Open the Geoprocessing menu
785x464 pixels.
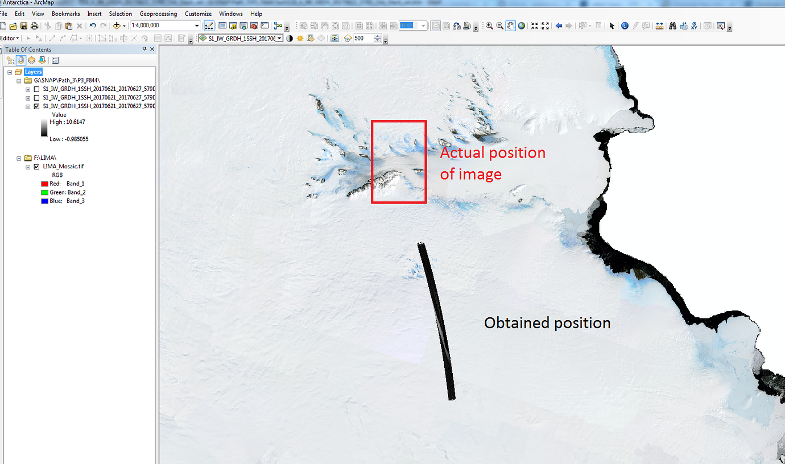[158, 14]
